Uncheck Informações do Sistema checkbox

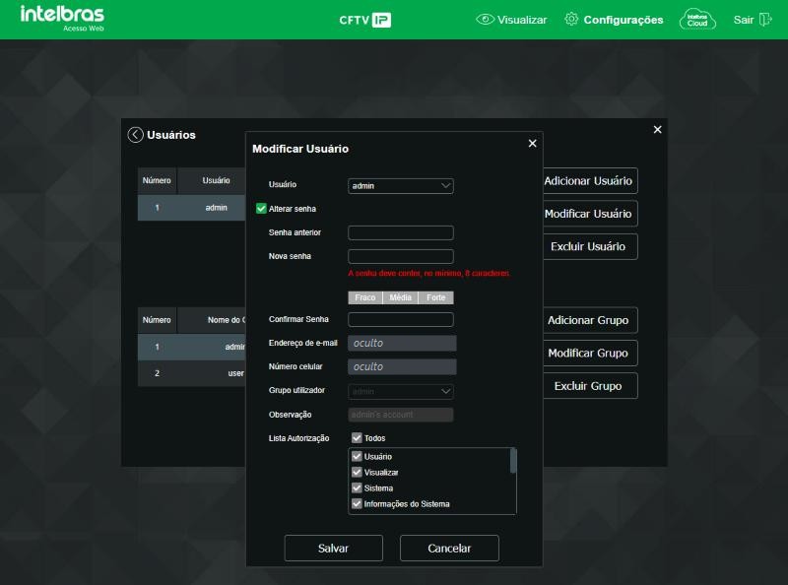click(x=357, y=503)
